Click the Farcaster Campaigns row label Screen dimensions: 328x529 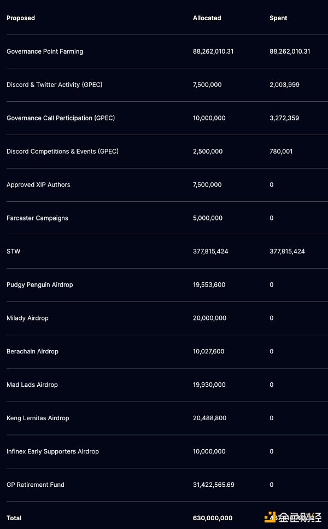pyautogui.click(x=37, y=218)
